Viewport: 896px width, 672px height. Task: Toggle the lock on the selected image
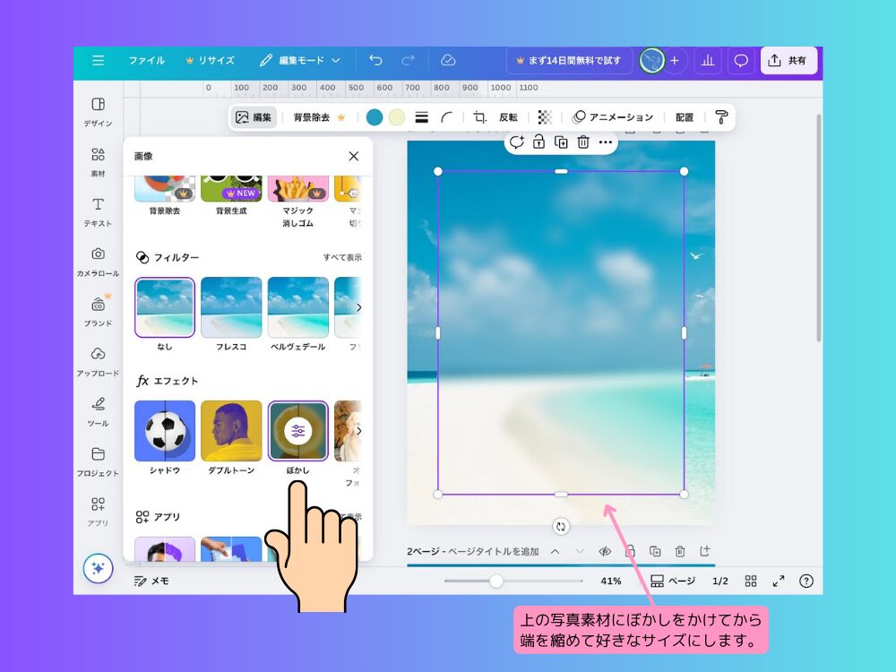tap(539, 142)
